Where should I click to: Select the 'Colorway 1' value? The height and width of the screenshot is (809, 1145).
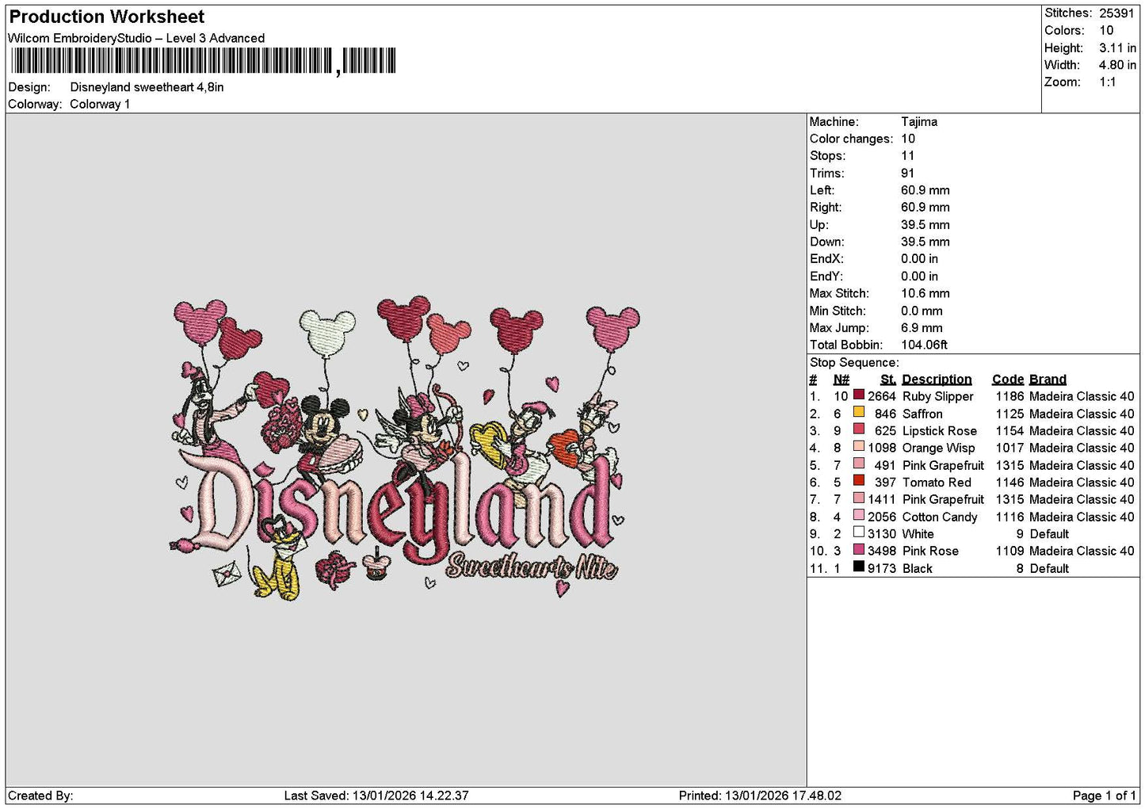(x=100, y=104)
